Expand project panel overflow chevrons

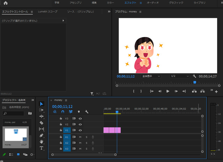point(33,100)
